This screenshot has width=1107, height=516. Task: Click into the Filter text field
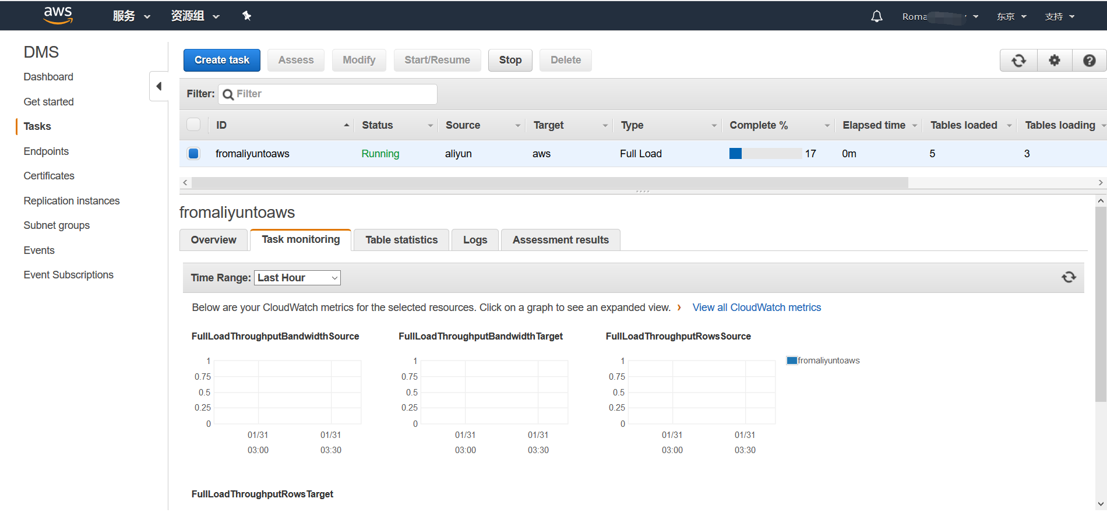pos(328,94)
